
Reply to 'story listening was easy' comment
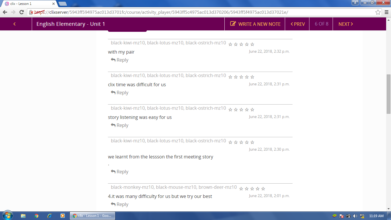[120, 125]
